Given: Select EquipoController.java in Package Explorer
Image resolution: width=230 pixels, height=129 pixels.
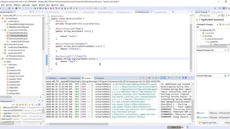Looking at the screenshot, I should (18, 33).
